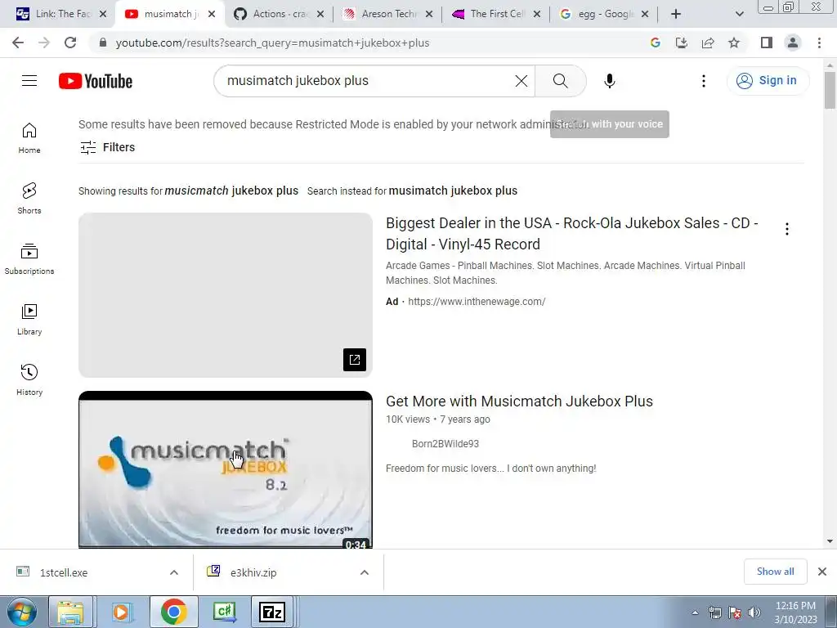The image size is (837, 628).
Task: Open the taskbar clock showing 12:16 PM
Action: click(x=795, y=612)
